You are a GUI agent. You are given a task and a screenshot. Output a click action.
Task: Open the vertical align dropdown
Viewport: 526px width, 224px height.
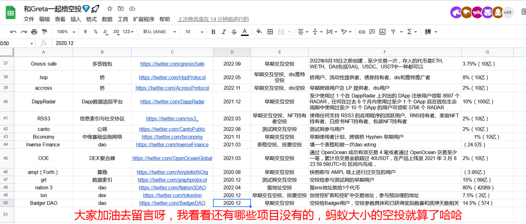pyautogui.click(x=317, y=32)
